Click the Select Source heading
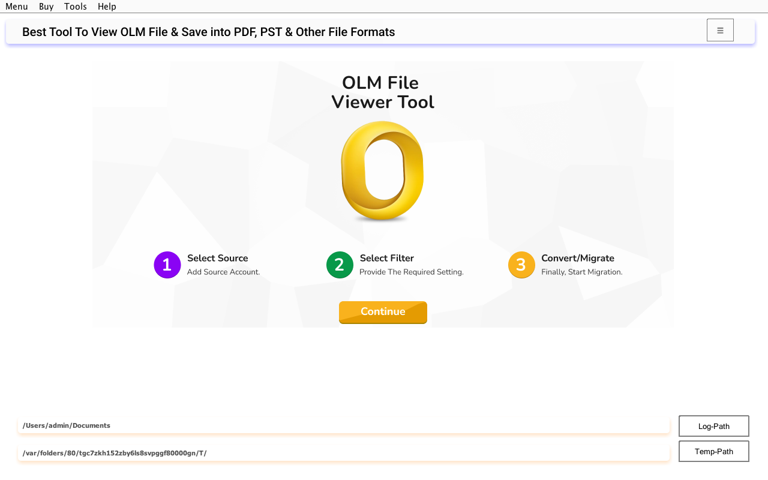This screenshot has height=480, width=768. tap(217, 258)
